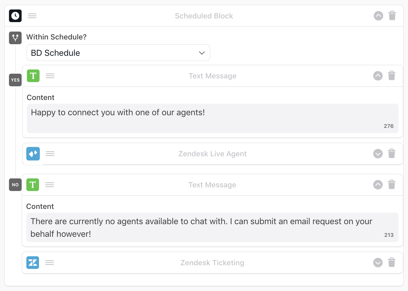Open the BD Schedule dropdown
This screenshot has height=291, width=408.
(x=118, y=53)
